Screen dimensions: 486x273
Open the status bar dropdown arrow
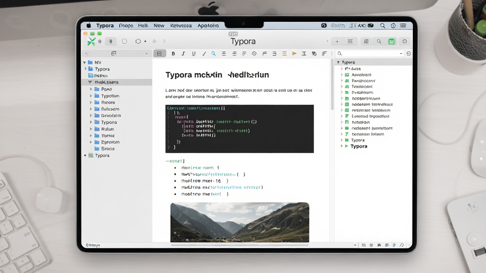coord(355,245)
